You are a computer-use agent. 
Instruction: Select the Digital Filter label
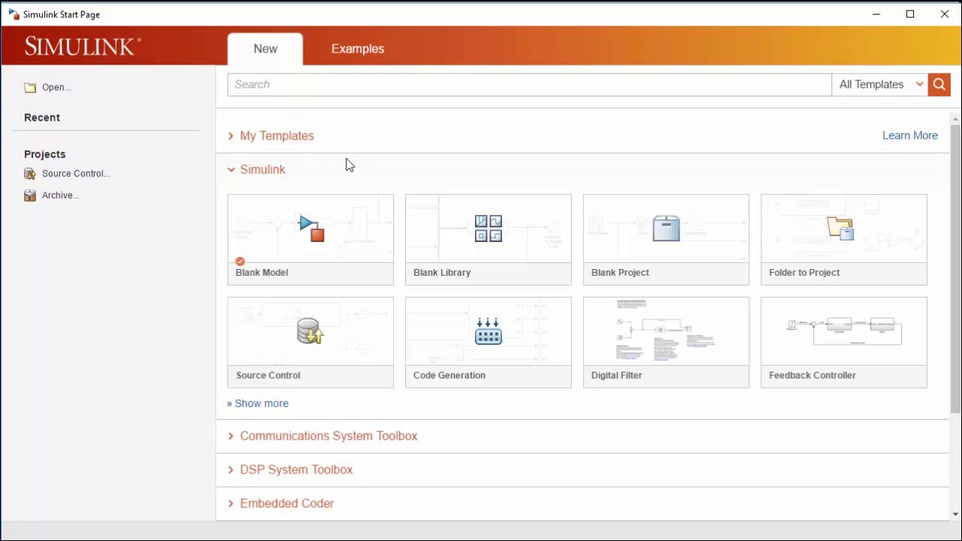pyautogui.click(x=616, y=376)
